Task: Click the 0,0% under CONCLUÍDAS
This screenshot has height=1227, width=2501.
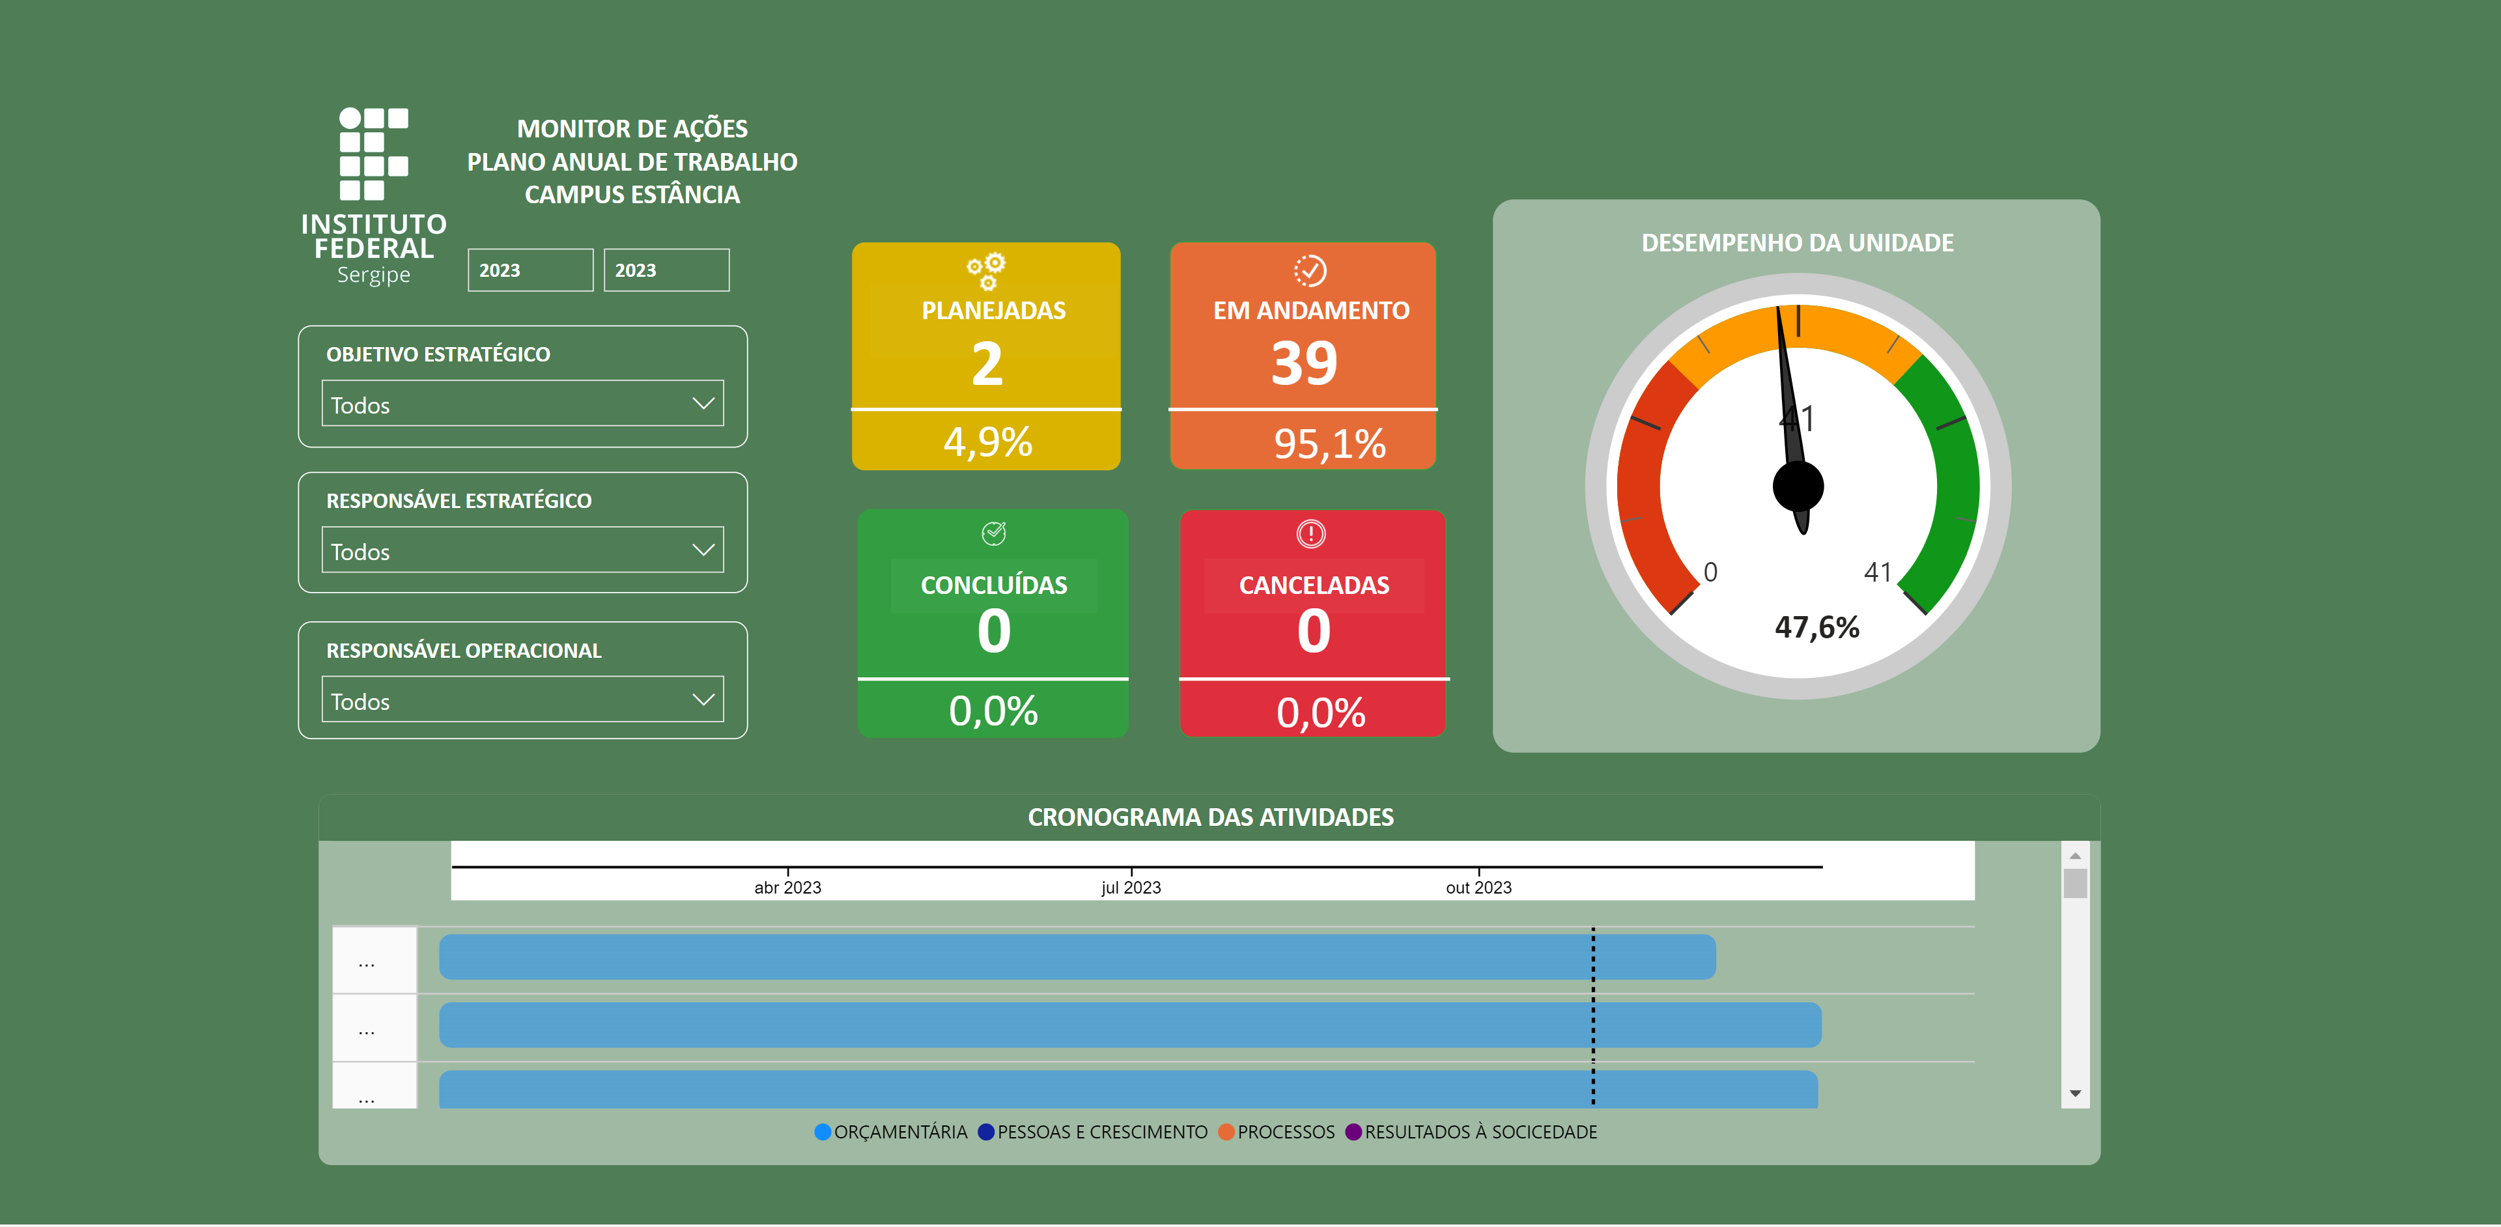Action: point(993,711)
